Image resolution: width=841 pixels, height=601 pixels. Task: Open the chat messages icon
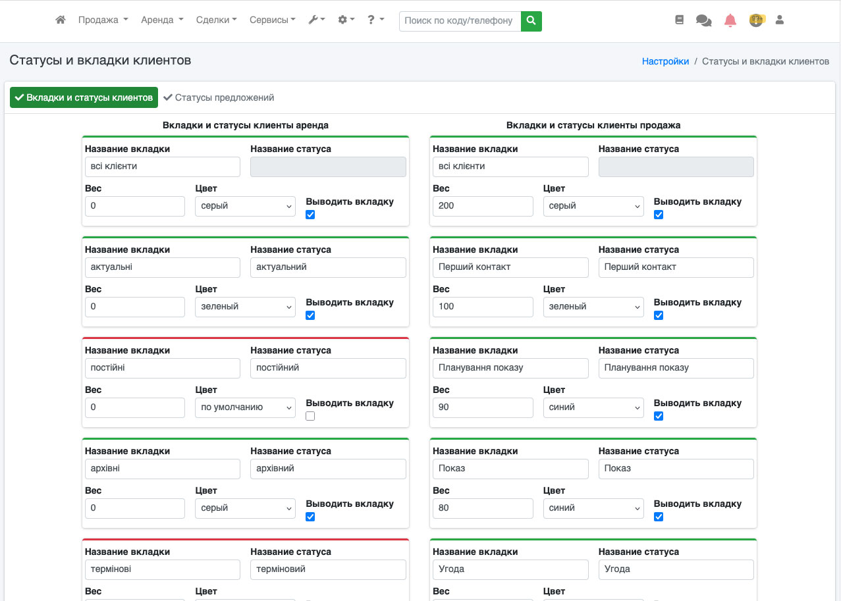pos(703,20)
